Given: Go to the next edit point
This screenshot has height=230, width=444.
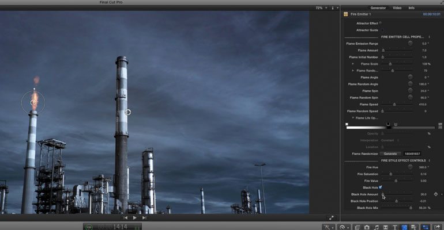Looking at the screenshot, I should (144, 217).
